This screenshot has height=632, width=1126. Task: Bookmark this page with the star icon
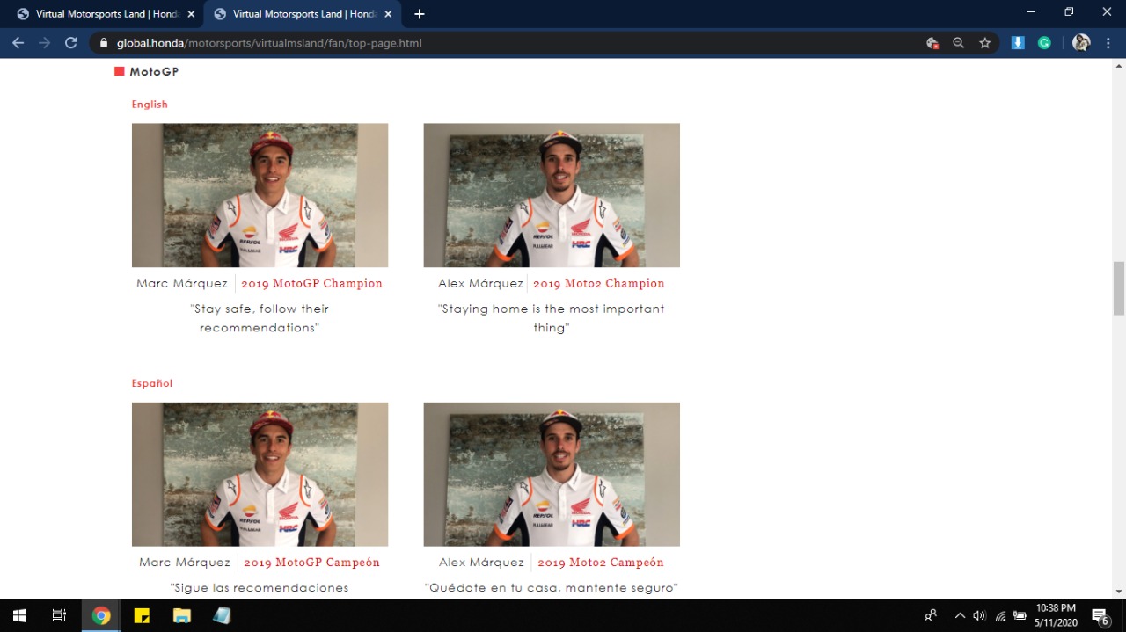[985, 42]
